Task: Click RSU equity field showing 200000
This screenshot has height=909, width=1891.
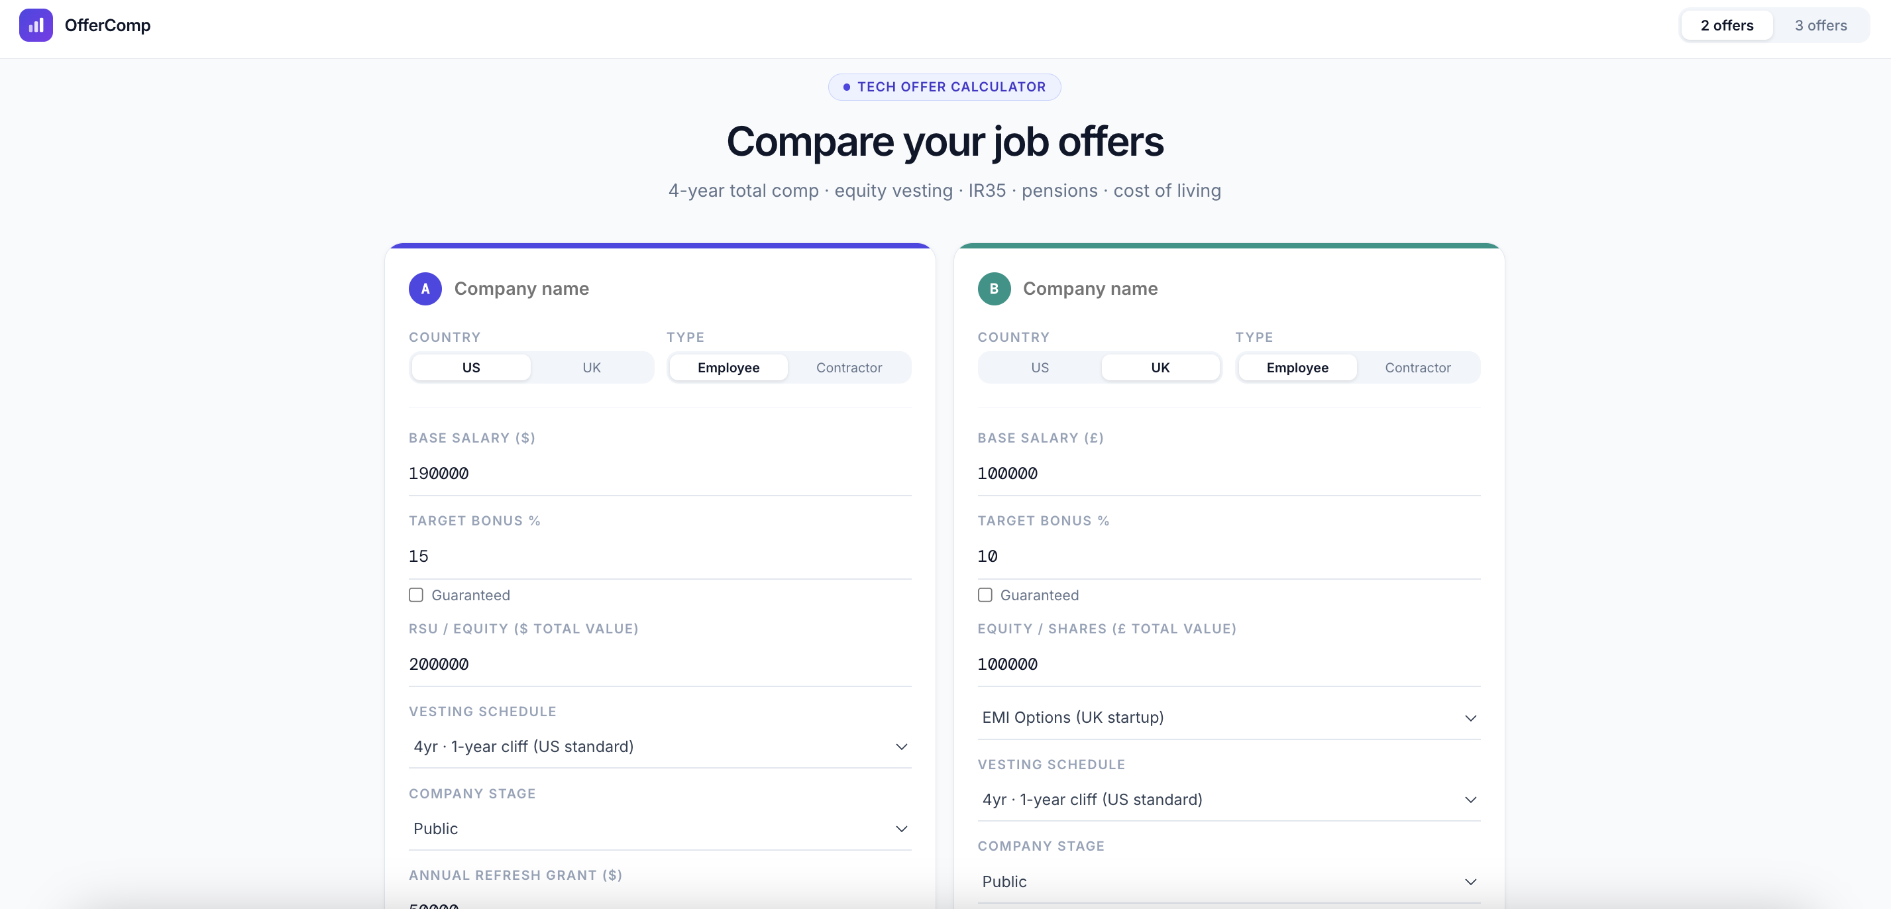Action: [x=660, y=665]
